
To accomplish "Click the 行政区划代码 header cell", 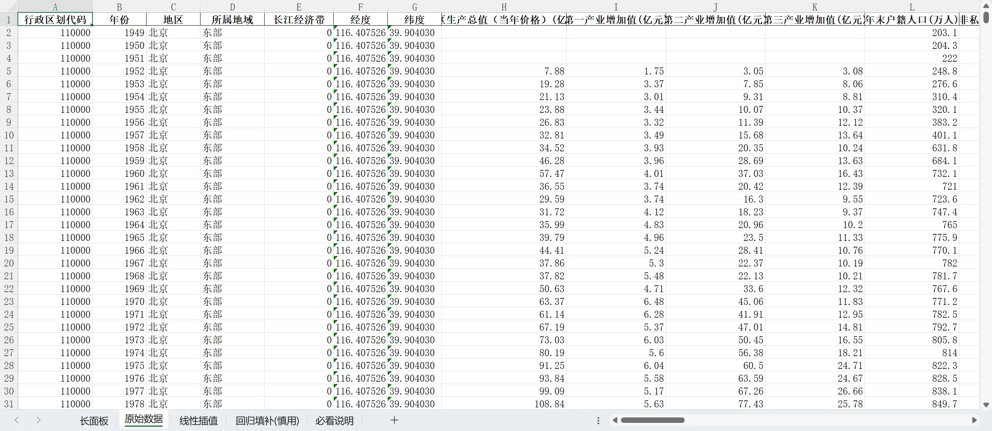I will [x=55, y=19].
